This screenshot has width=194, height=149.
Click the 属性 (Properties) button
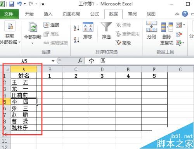(51, 34)
